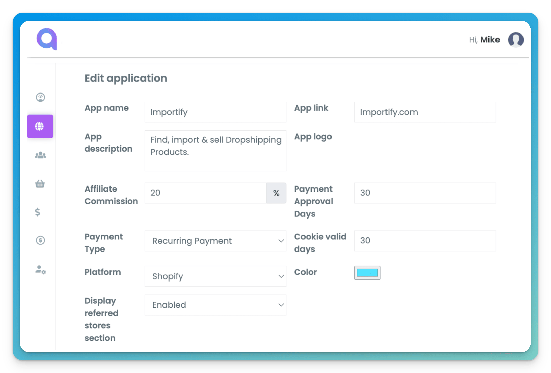Image resolution: width=551 pixels, height=373 pixels.
Task: Open the user settings gear sidebar icon
Action: (x=40, y=270)
